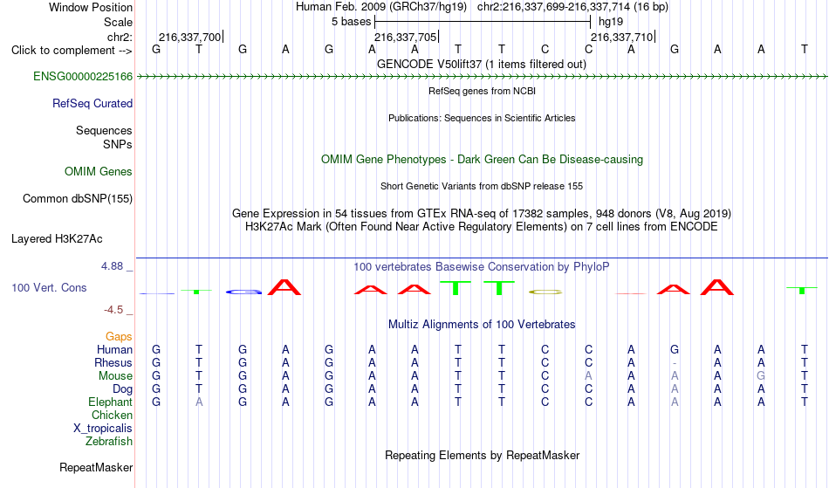Select the "X_tropicalis" alignment row label

[x=103, y=429]
